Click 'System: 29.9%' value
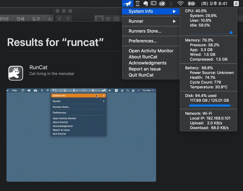243x191 pixels. [203, 16]
